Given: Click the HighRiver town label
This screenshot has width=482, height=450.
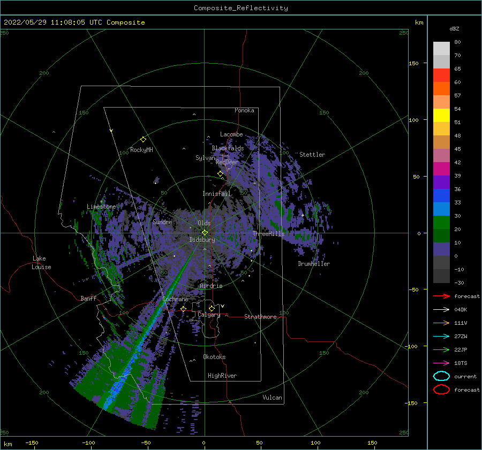Looking at the screenshot, I should pos(222,376).
